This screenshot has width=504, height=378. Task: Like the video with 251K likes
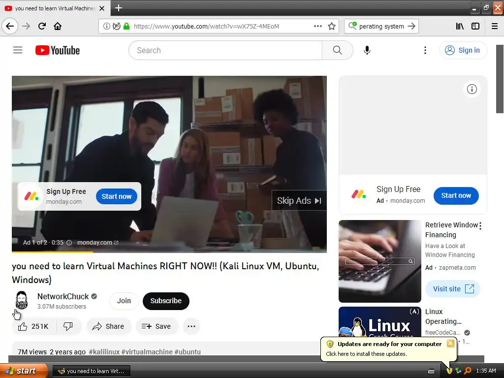[34, 326]
